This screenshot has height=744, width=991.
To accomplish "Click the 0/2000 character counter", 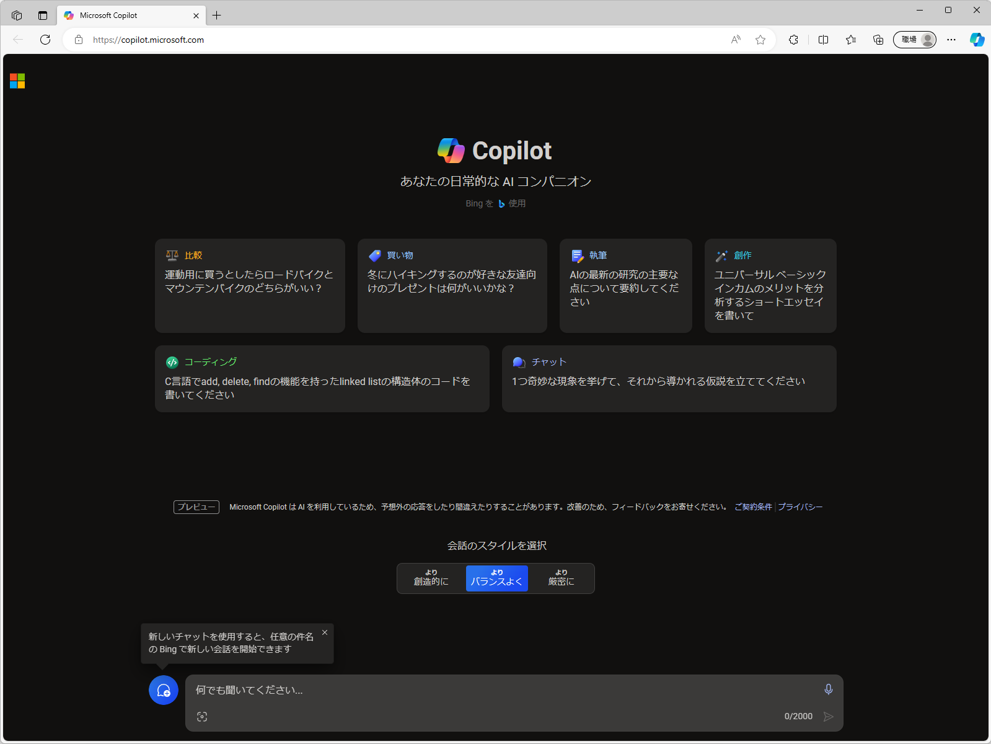I will coord(798,716).
